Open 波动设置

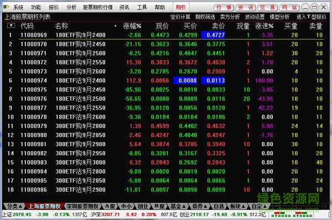click(255, 17)
